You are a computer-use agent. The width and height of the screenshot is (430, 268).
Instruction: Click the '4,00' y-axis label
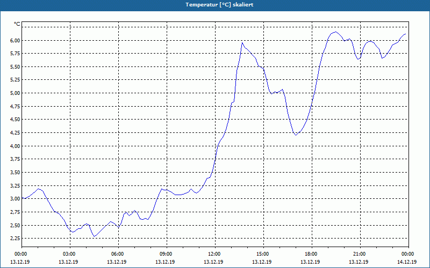pyautogui.click(x=15, y=146)
